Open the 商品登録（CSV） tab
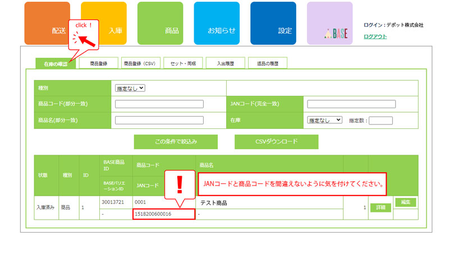Screen dimensions: 449x255 click(x=140, y=64)
